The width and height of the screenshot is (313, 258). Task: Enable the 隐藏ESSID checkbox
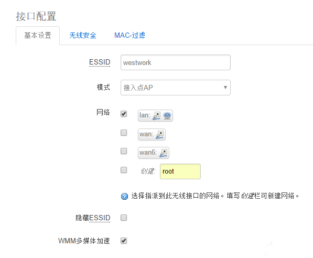click(124, 218)
